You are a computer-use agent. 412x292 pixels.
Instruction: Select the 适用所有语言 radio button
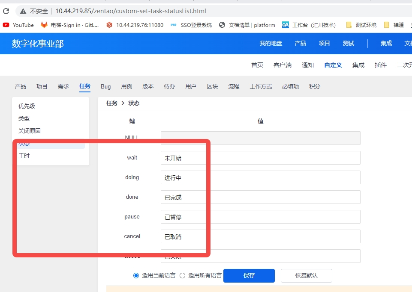click(x=182, y=276)
